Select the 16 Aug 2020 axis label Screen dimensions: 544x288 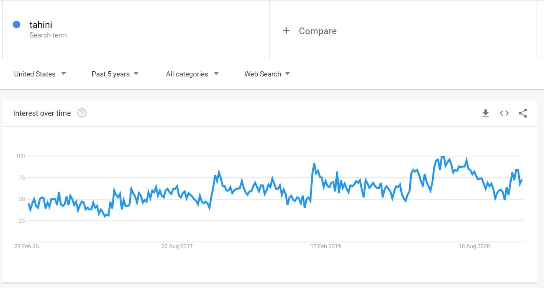474,246
